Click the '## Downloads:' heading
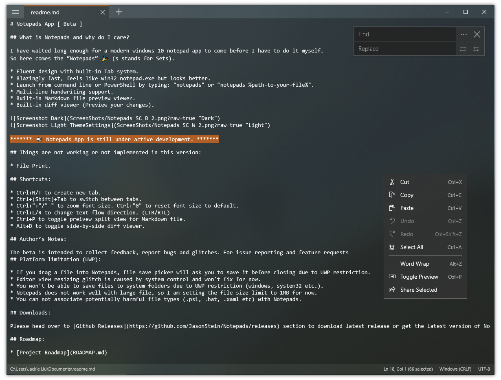The width and height of the screenshot is (501, 380). (31, 313)
